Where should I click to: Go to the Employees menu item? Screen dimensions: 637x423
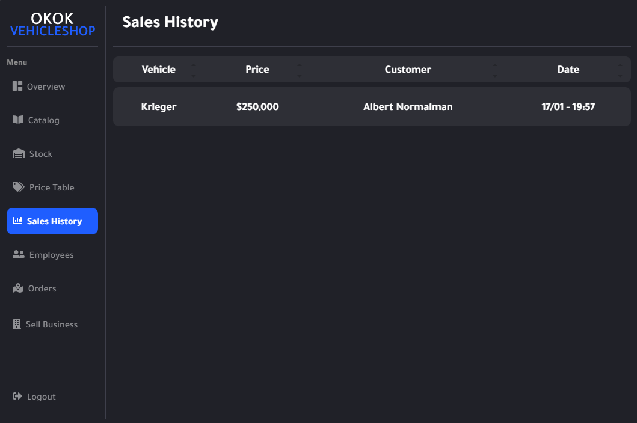[x=51, y=255]
